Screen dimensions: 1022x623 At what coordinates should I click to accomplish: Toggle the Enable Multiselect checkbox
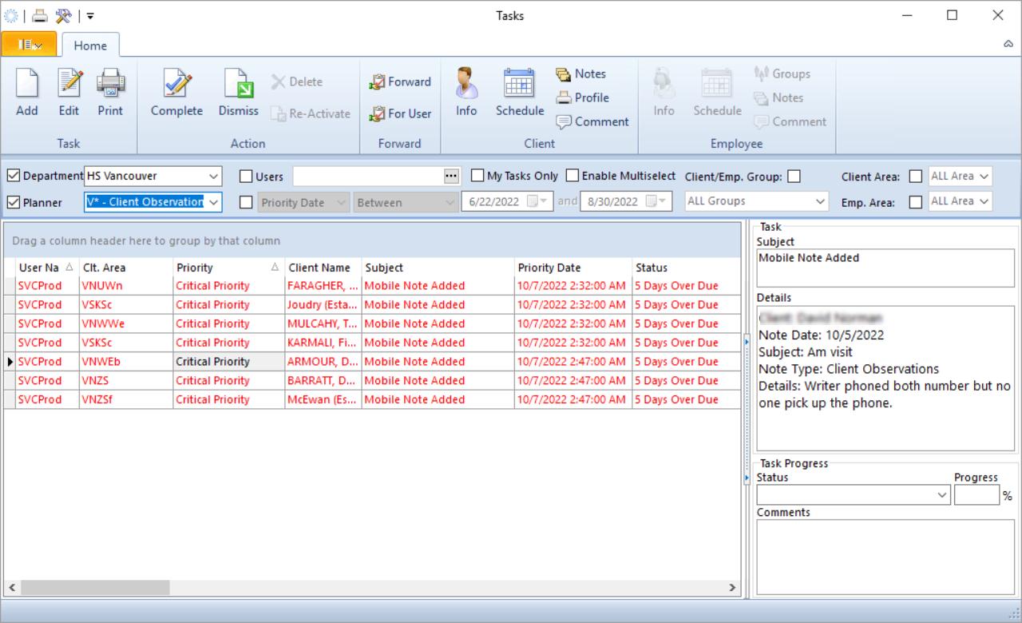pos(572,175)
